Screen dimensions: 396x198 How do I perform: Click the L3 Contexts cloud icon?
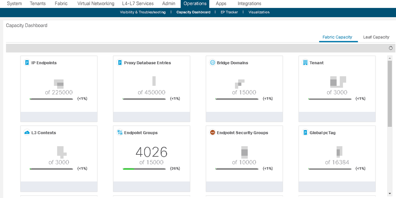(x=27, y=133)
